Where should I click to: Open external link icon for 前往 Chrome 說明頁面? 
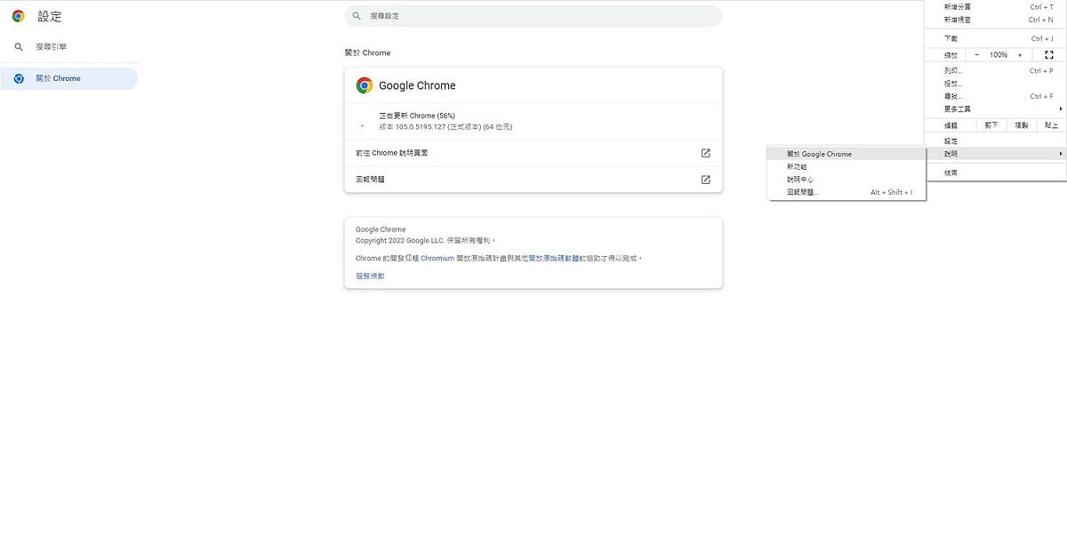(x=705, y=153)
